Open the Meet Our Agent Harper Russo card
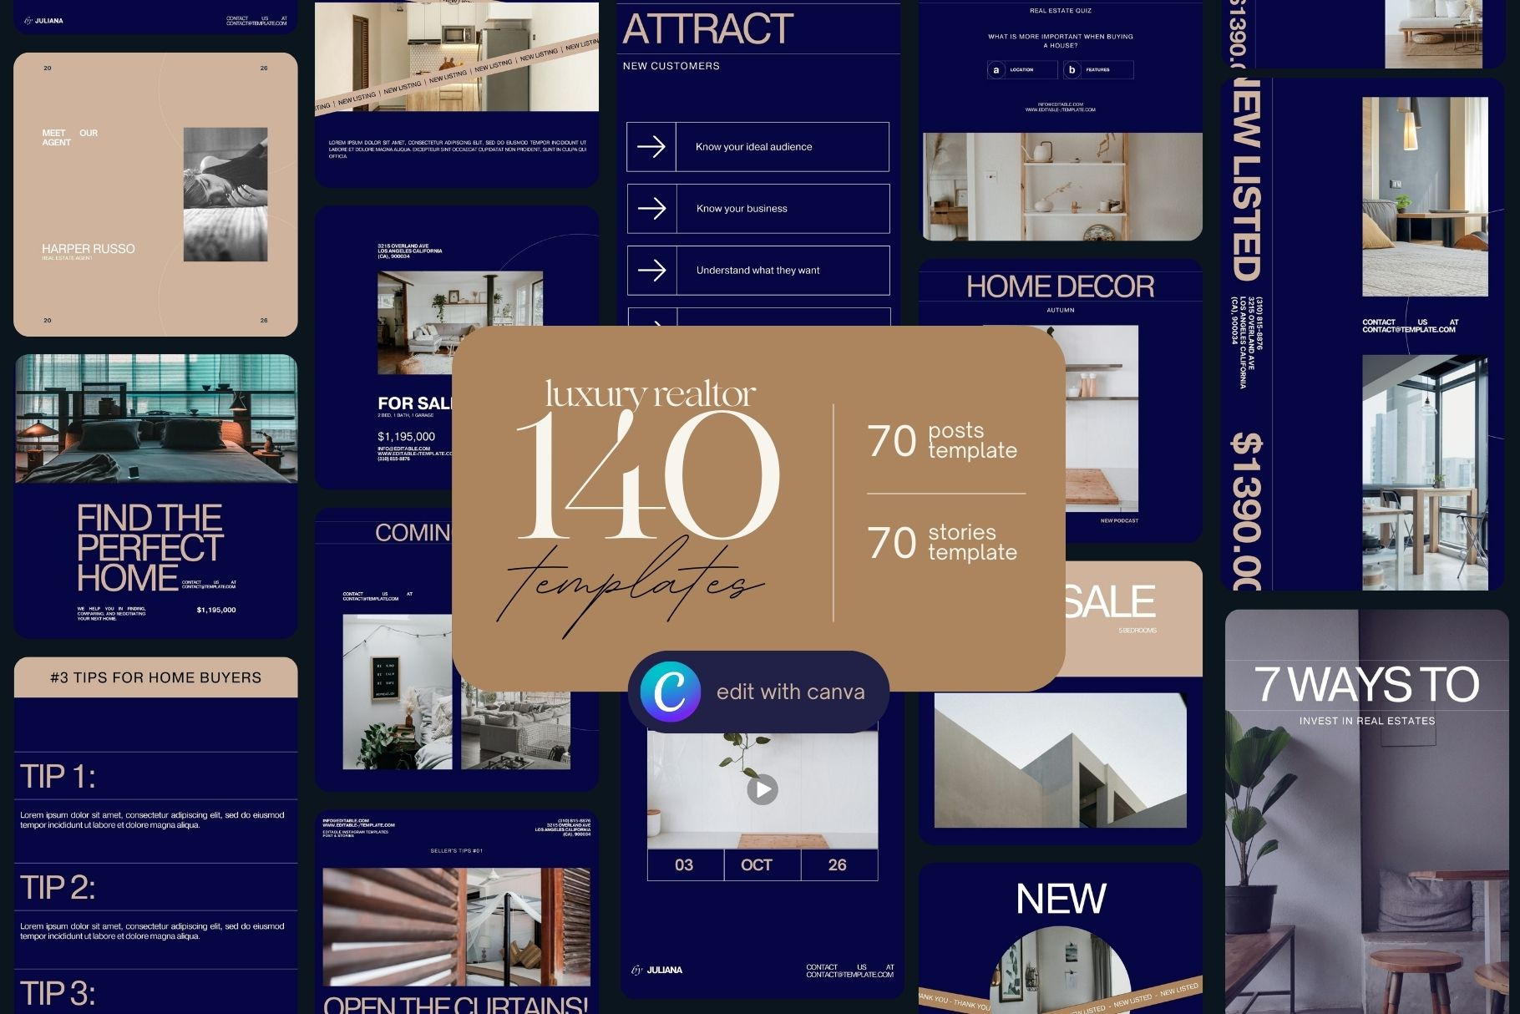This screenshot has height=1014, width=1520. pyautogui.click(x=155, y=195)
